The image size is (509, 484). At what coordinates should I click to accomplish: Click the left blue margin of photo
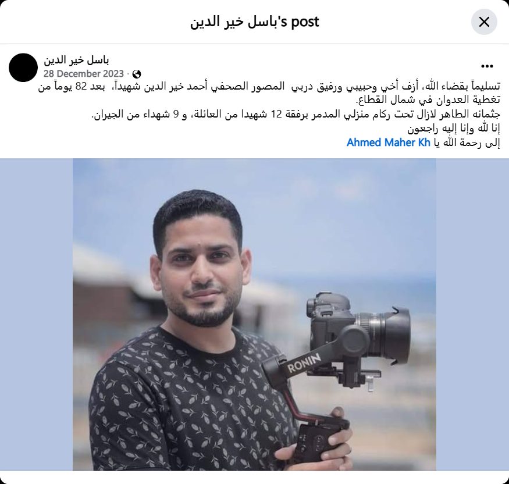point(36,314)
